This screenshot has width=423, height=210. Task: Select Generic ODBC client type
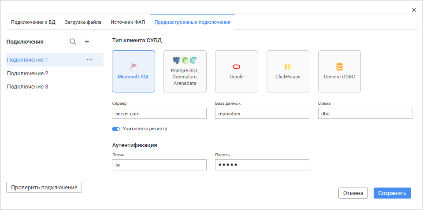click(339, 71)
